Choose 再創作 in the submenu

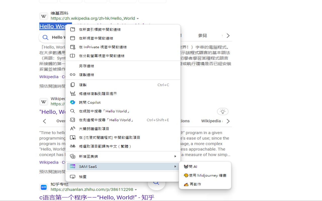(205, 184)
